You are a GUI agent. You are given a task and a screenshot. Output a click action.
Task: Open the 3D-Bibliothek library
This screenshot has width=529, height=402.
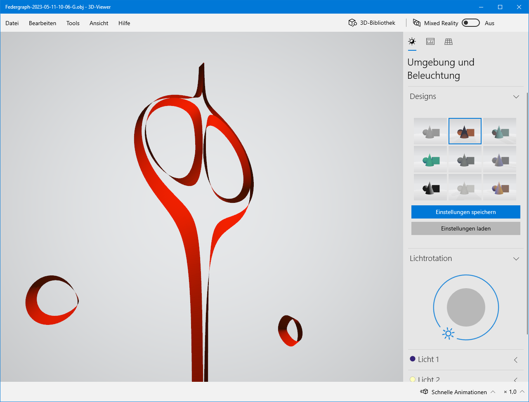pyautogui.click(x=372, y=23)
